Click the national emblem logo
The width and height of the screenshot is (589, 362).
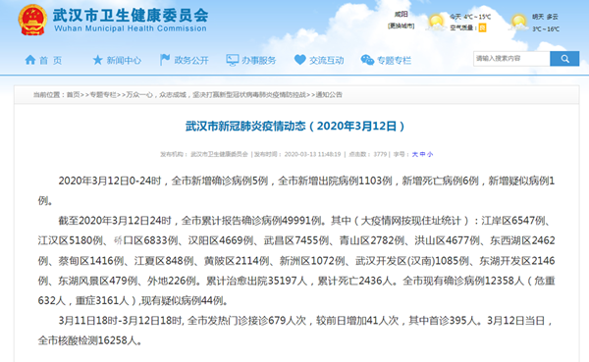tap(32, 20)
